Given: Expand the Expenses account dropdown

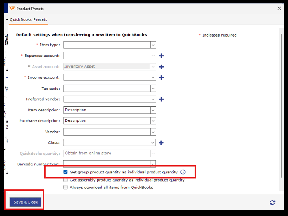Looking at the screenshot, I should click(153, 56).
